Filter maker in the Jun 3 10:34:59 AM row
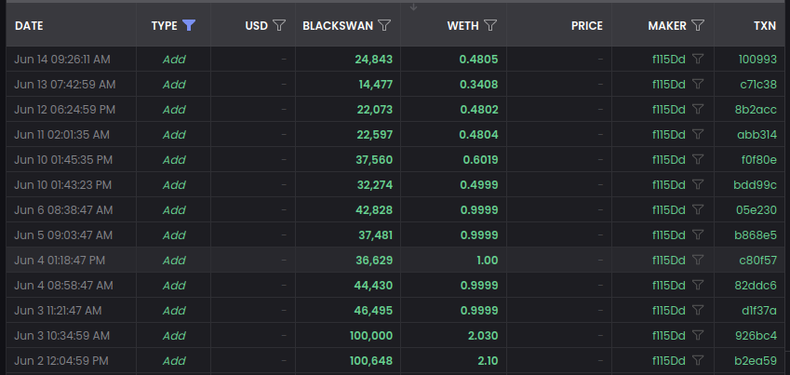Screen dimensions: 790x375 [x=697, y=335]
